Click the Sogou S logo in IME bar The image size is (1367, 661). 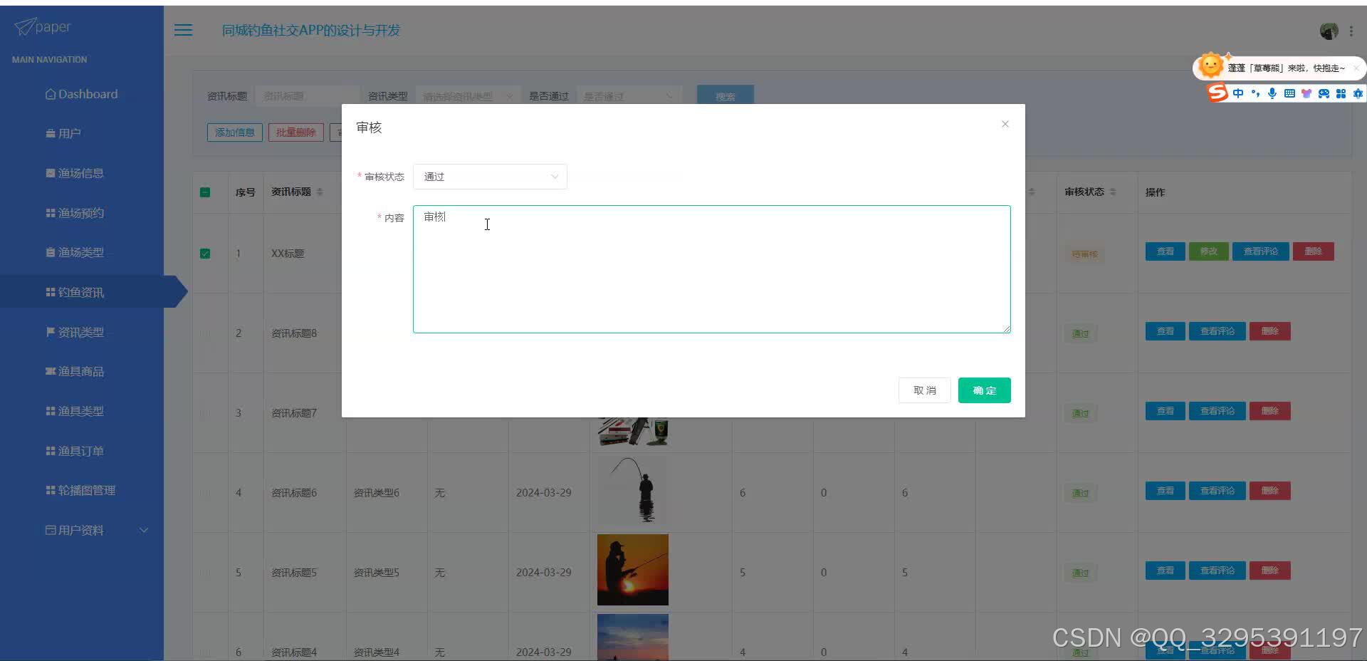1217,93
